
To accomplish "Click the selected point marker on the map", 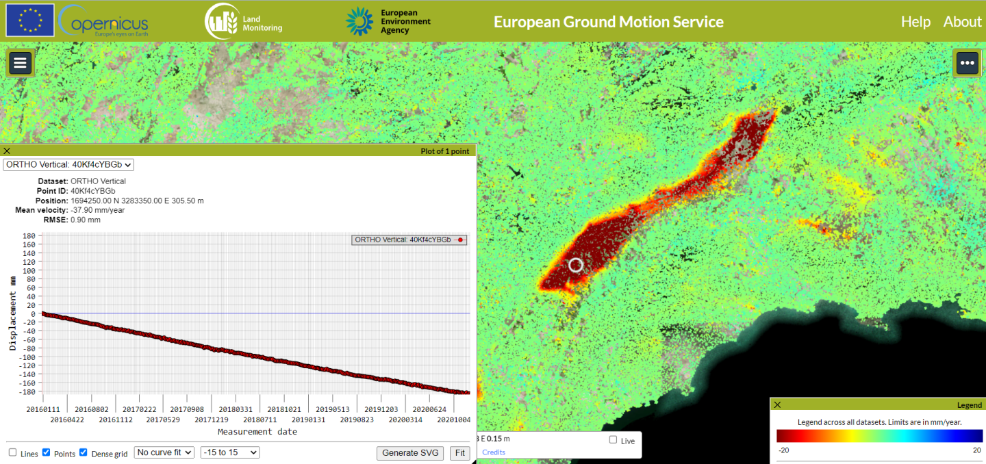I will [576, 265].
